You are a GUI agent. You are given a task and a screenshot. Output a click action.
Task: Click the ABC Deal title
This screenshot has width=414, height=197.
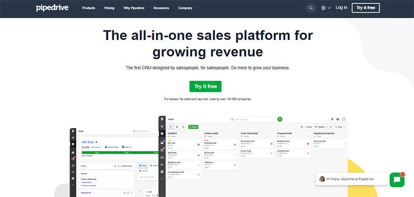click(x=88, y=142)
